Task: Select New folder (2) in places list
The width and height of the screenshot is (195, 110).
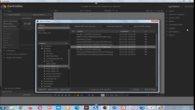Action: (54, 33)
